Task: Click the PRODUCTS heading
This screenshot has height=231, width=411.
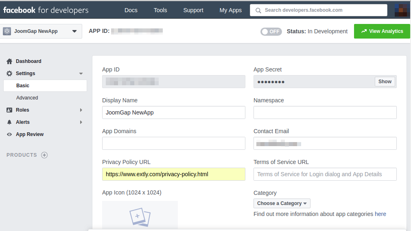Action: pyautogui.click(x=22, y=155)
